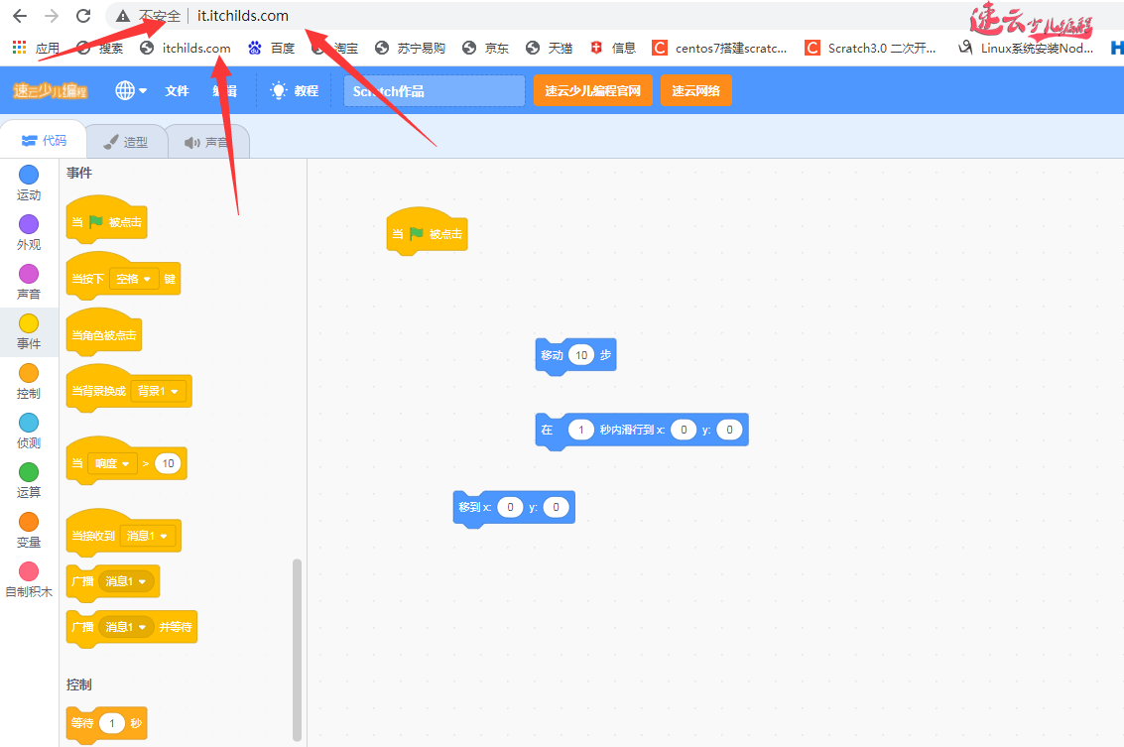
Task: Click the lightbulb tutorials icon
Action: point(279,90)
